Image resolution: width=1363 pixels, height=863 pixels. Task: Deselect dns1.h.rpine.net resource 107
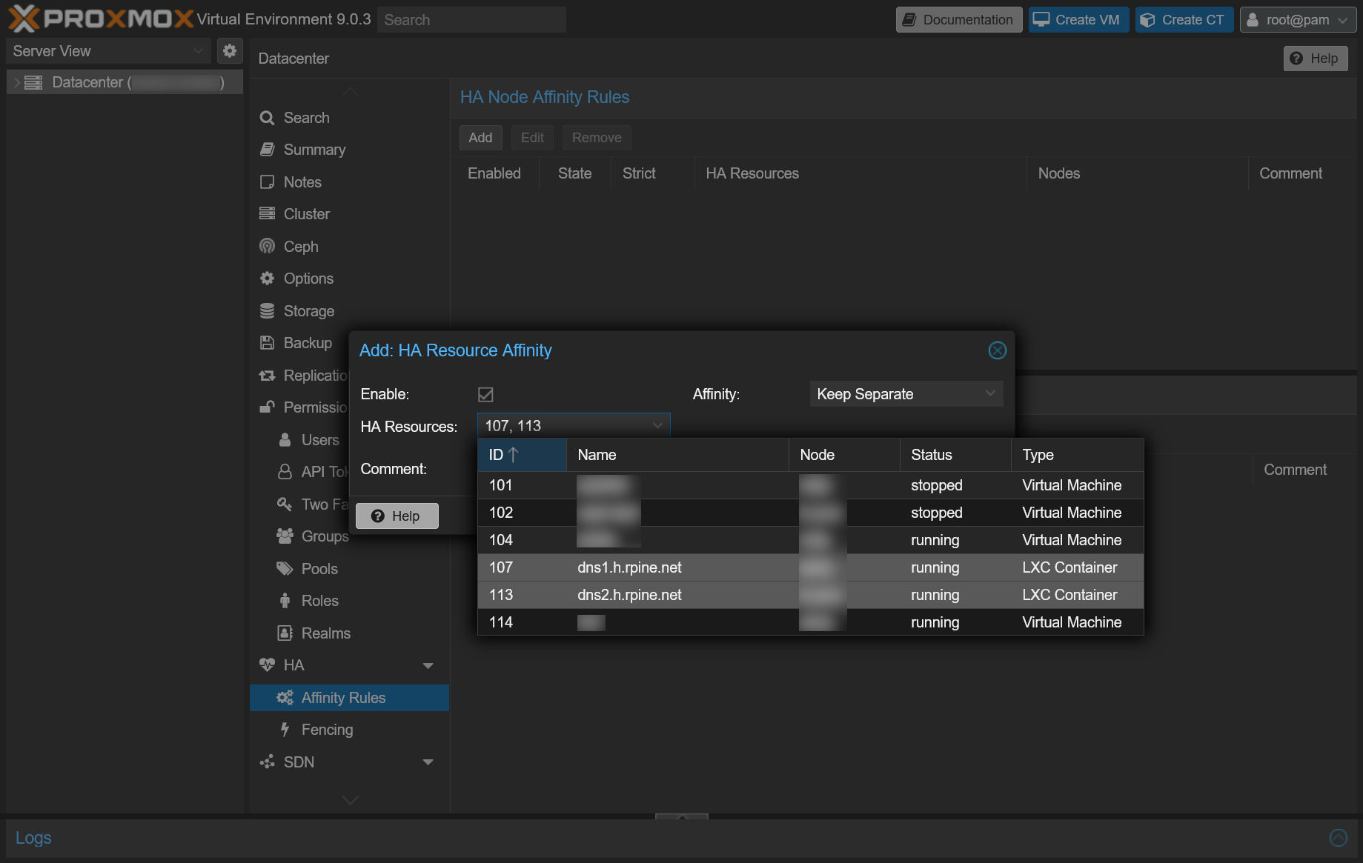click(x=811, y=567)
